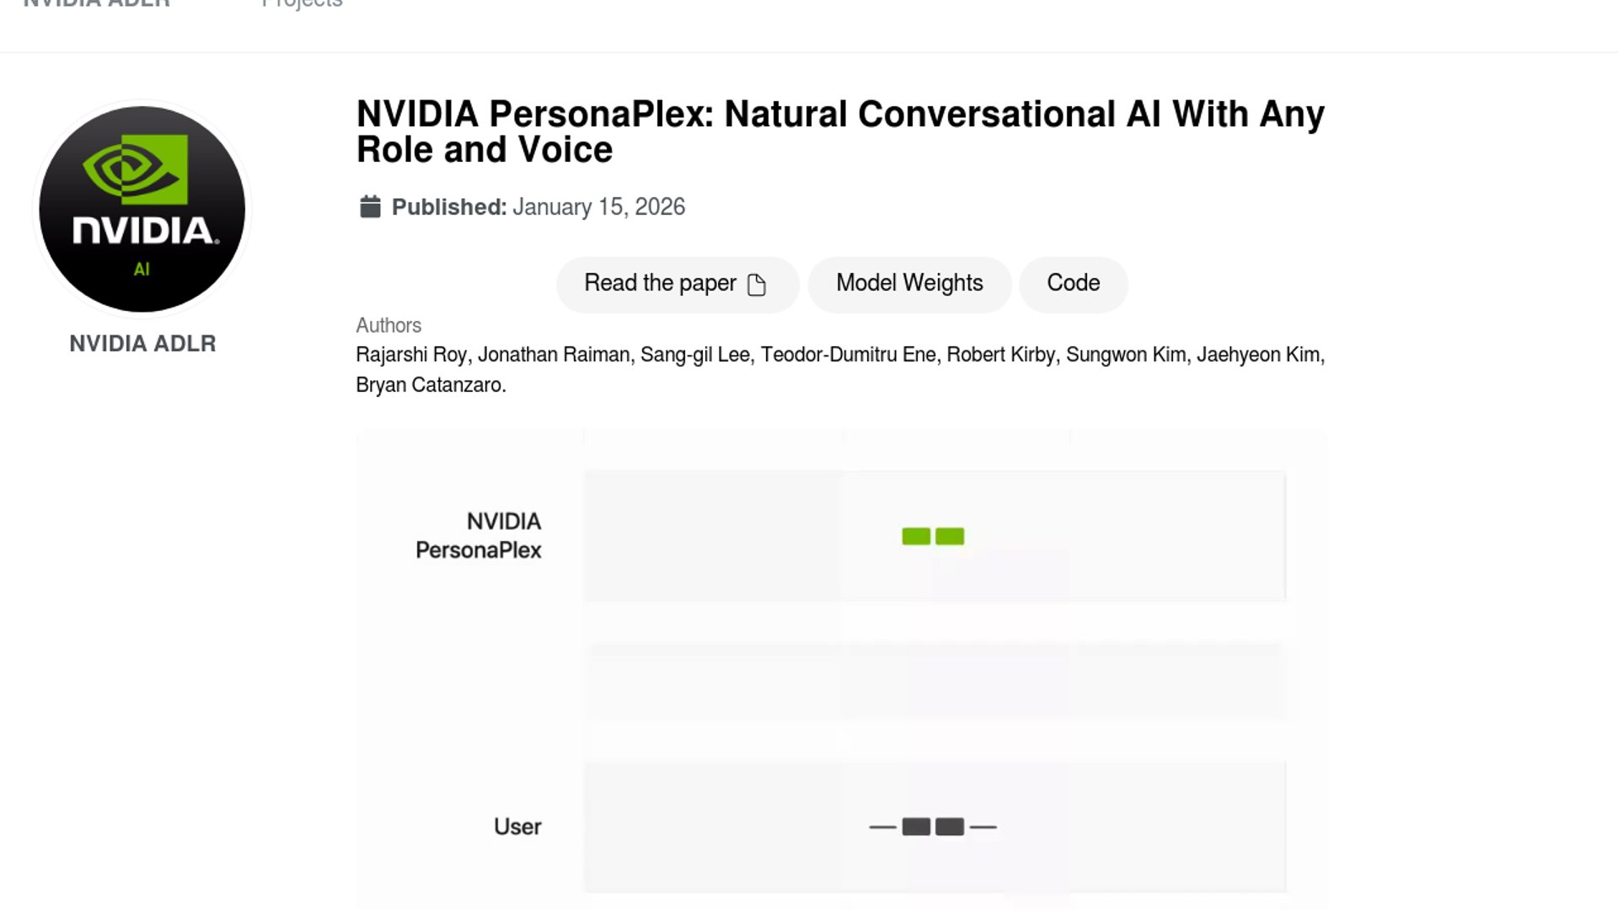Select author Teodor-Dumitru Ene
The width and height of the screenshot is (1618, 910).
point(848,355)
